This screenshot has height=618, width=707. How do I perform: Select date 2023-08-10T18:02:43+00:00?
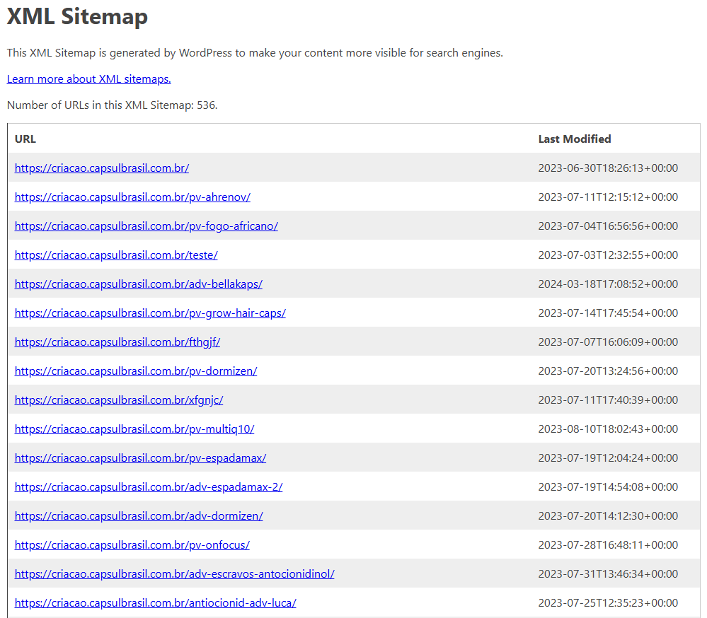[x=608, y=428]
